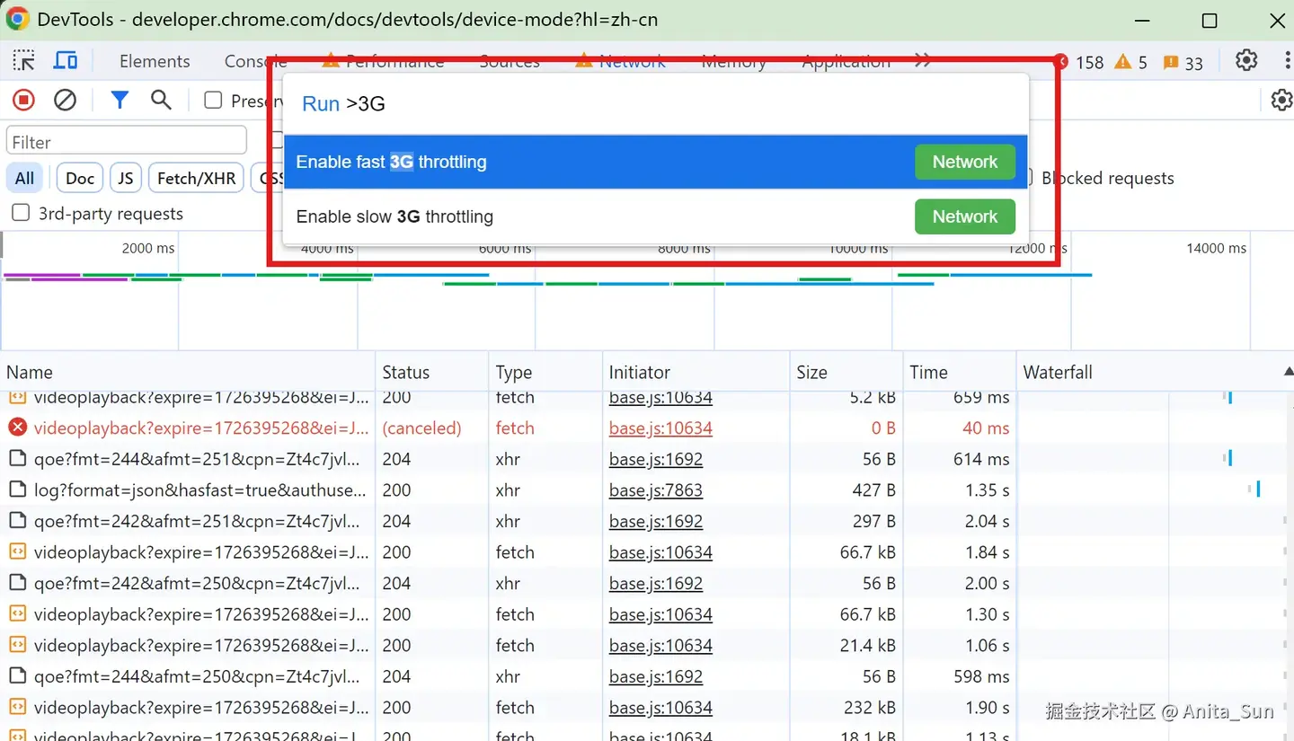Expand the hidden panels chevron
This screenshot has width=1294, height=741.
(x=922, y=59)
